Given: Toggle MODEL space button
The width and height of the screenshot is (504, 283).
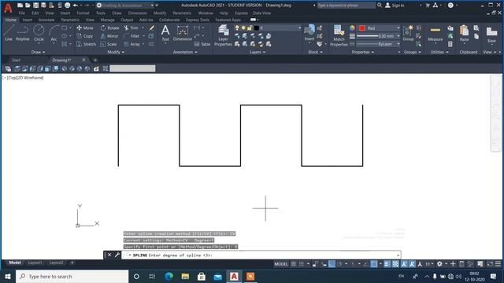Looking at the screenshot, I should click(x=281, y=264).
